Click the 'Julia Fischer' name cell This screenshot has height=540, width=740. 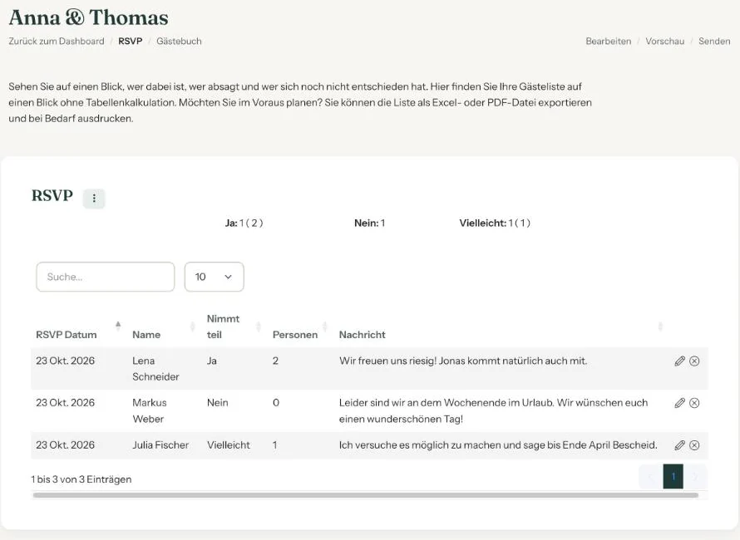[x=160, y=445]
